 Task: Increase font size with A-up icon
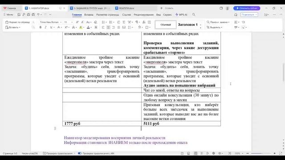pyautogui.click(x=77, y=22)
